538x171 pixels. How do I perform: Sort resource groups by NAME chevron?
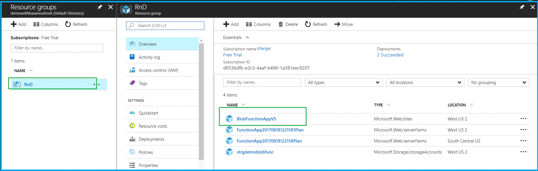pyautogui.click(x=31, y=70)
